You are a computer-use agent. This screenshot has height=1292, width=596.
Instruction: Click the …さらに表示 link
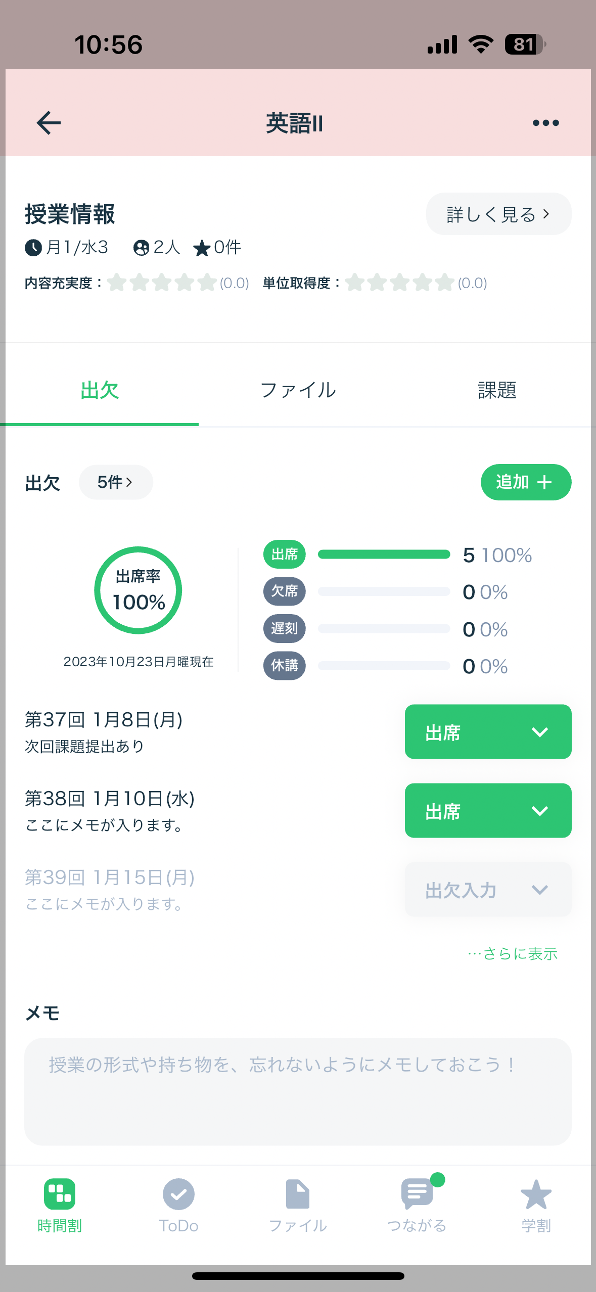click(513, 953)
